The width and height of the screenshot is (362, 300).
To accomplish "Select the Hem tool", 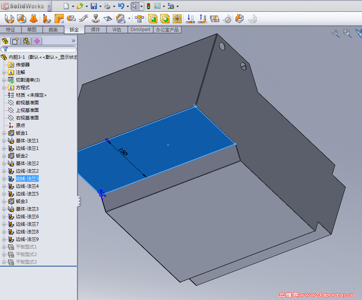I will (x=71, y=18).
